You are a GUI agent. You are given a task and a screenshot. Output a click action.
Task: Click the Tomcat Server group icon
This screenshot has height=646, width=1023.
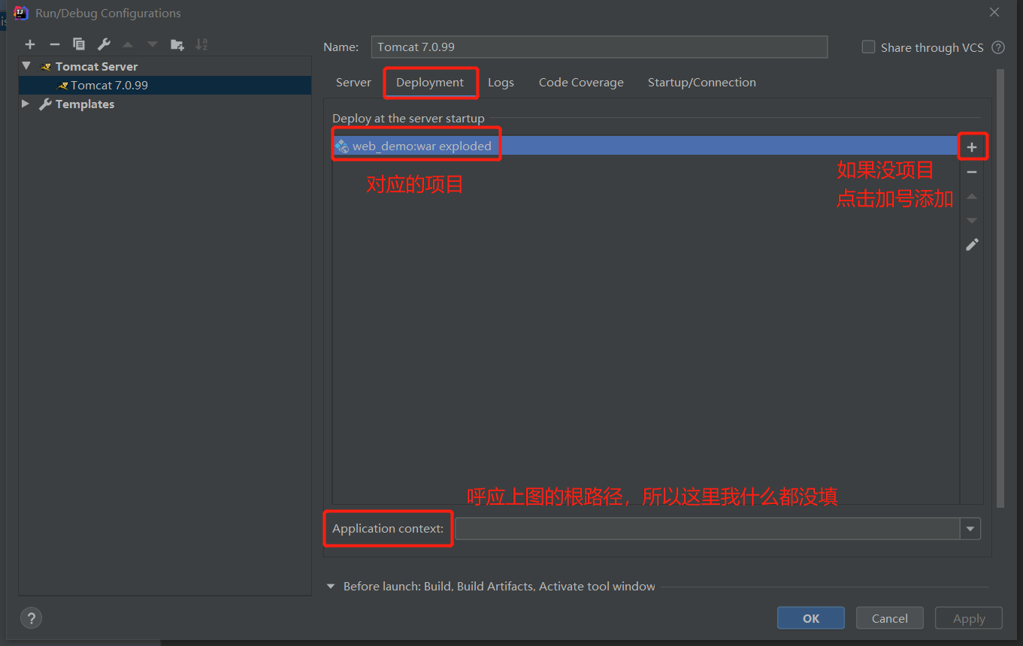[x=47, y=67]
